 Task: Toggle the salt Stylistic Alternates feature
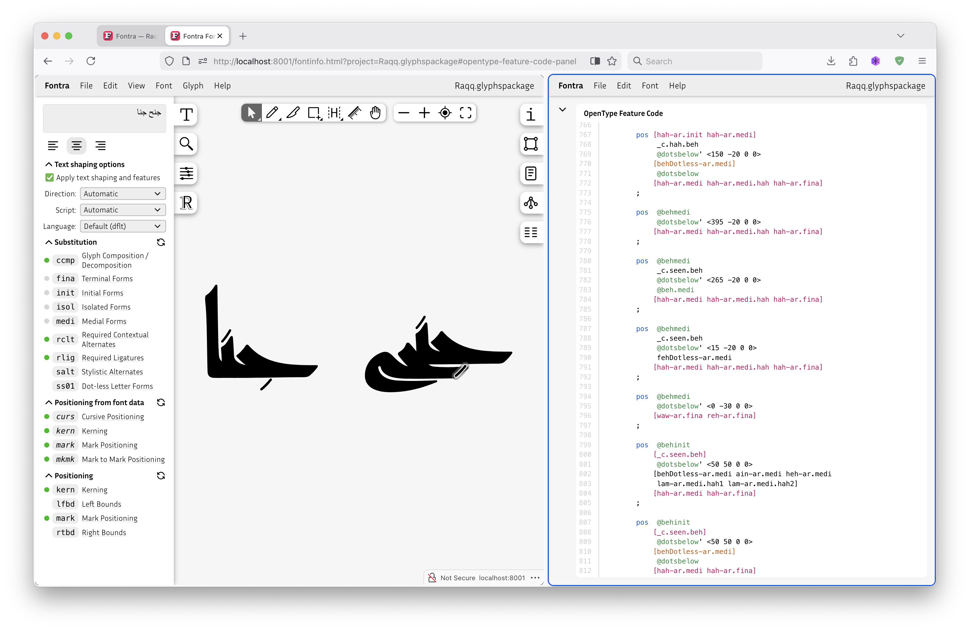click(65, 372)
